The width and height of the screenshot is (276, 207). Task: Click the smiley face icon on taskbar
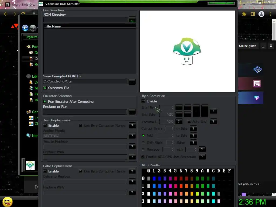coord(7,202)
